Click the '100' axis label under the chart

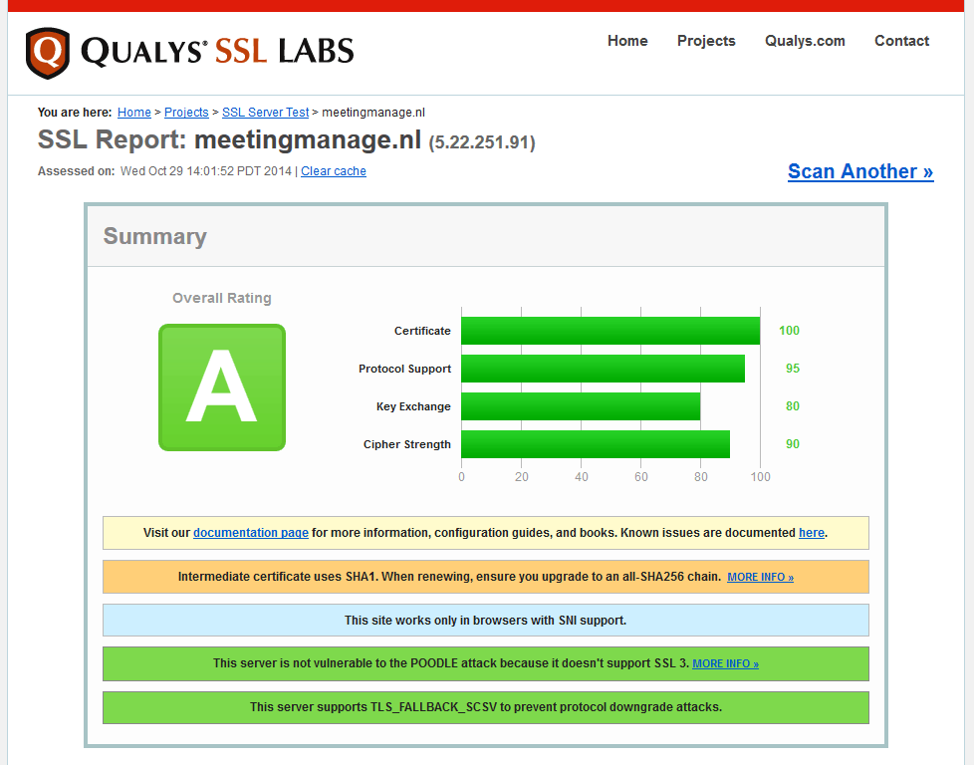[760, 477]
